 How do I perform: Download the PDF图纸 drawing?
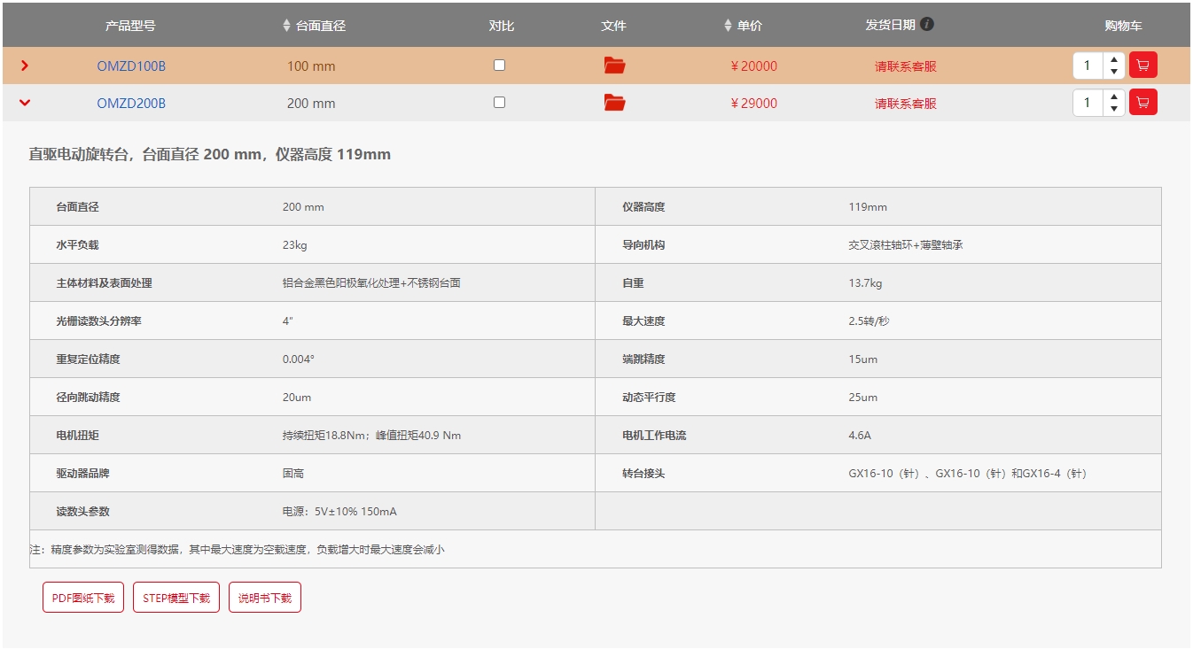[83, 598]
